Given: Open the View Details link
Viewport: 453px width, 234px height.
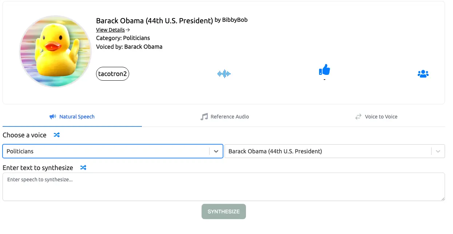Looking at the screenshot, I should pyautogui.click(x=110, y=30).
